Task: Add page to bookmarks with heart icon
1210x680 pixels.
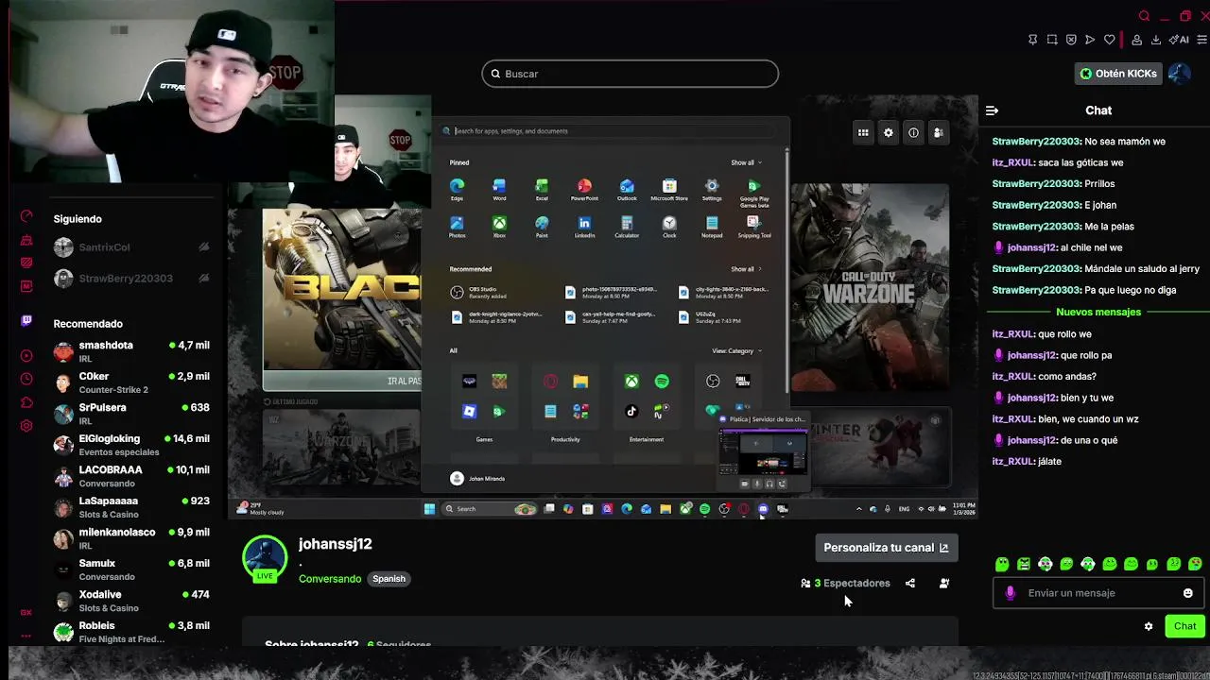Action: (1110, 40)
